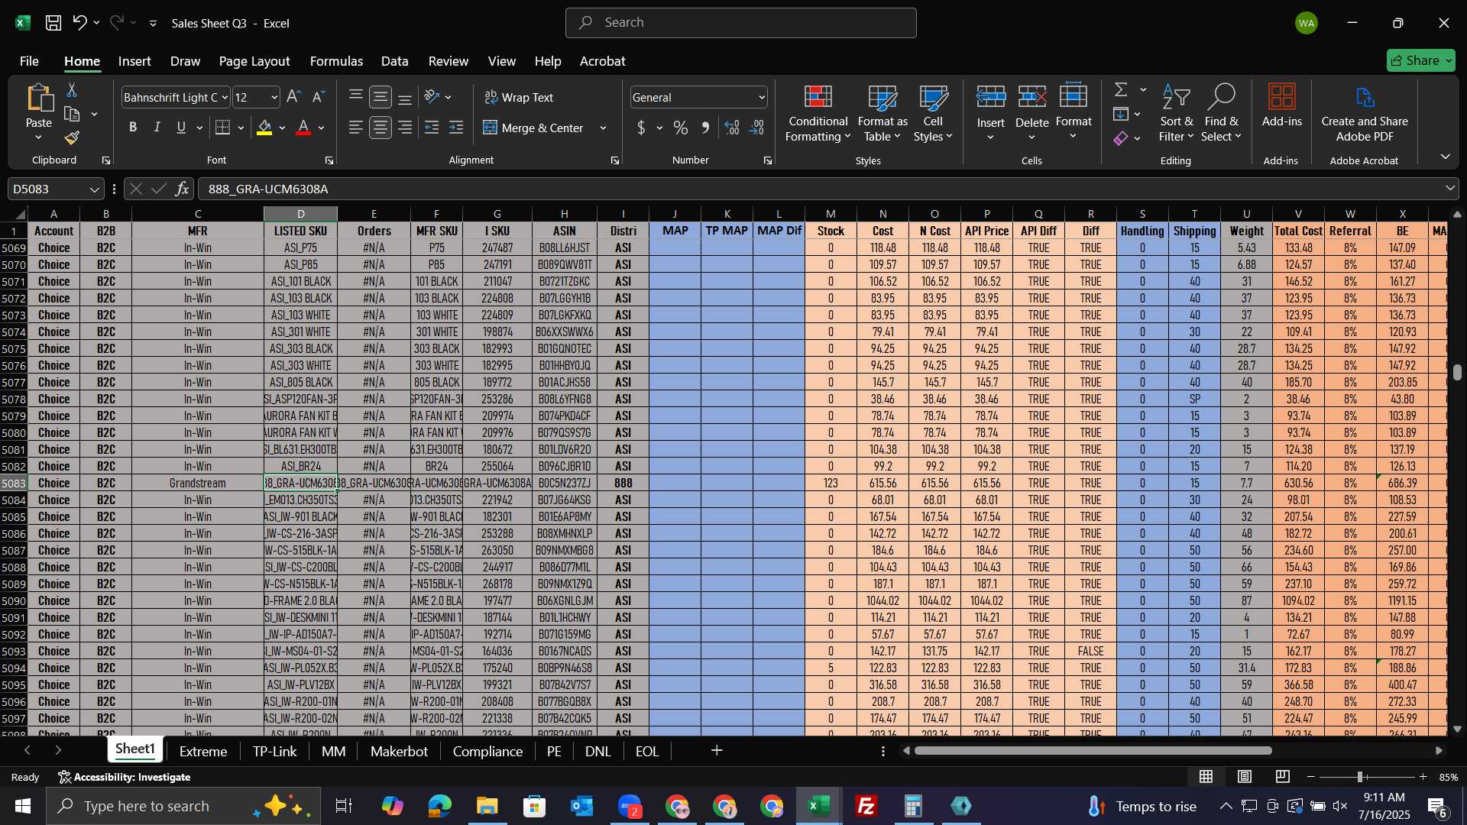Switch to Normal view in status bar

click(x=1206, y=777)
